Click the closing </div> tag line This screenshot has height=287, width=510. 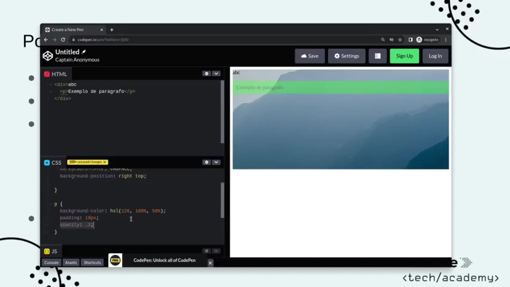(63, 98)
